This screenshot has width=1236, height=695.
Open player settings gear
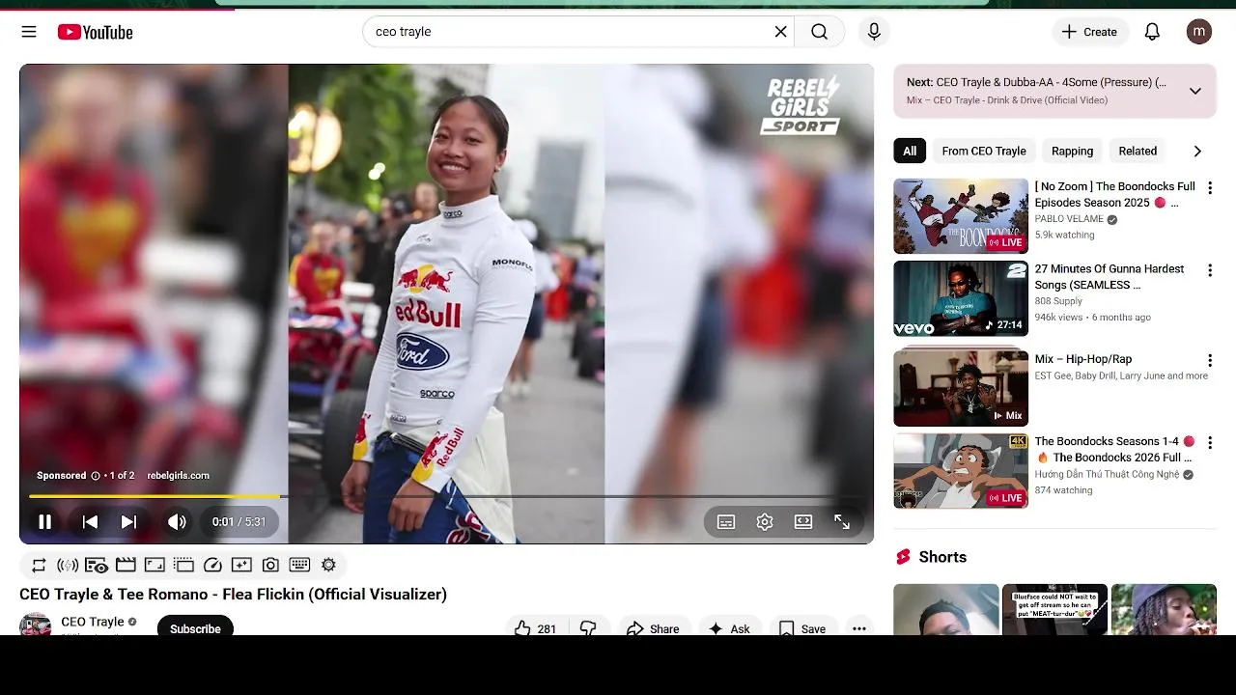(x=765, y=521)
